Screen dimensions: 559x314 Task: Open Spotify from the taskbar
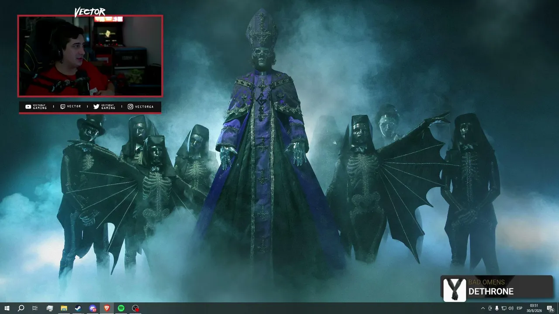tap(121, 308)
